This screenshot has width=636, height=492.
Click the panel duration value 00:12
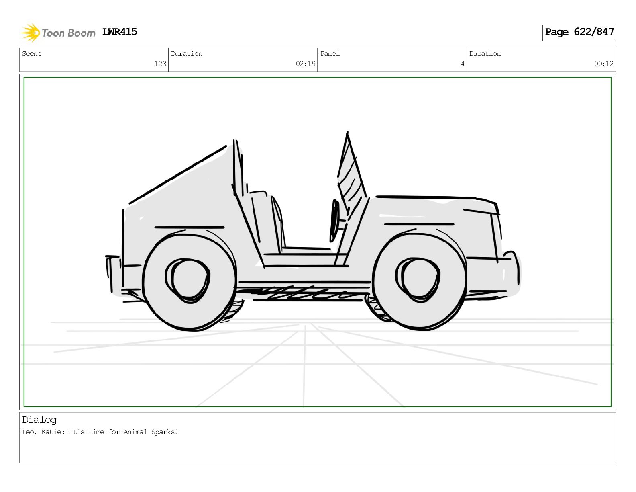tap(604, 64)
